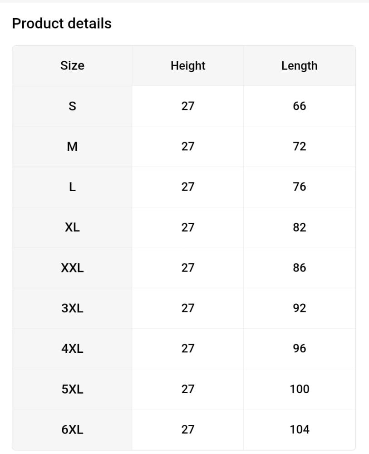Click height value 27 in 6XL row

click(188, 429)
